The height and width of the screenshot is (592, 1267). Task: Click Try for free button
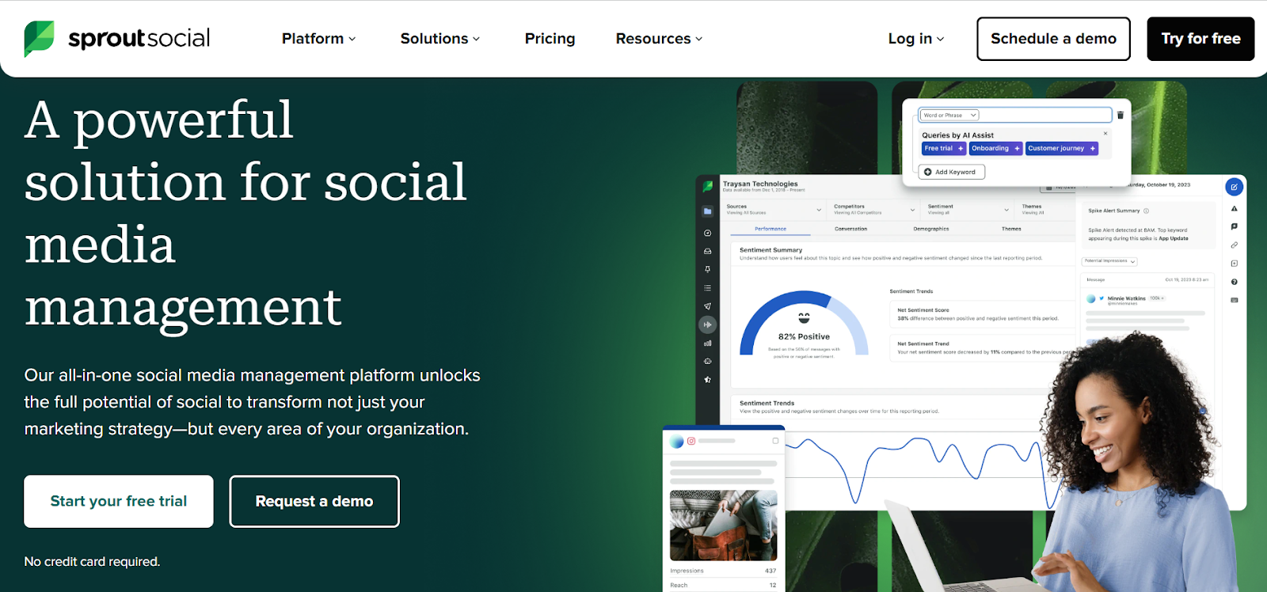pyautogui.click(x=1200, y=39)
